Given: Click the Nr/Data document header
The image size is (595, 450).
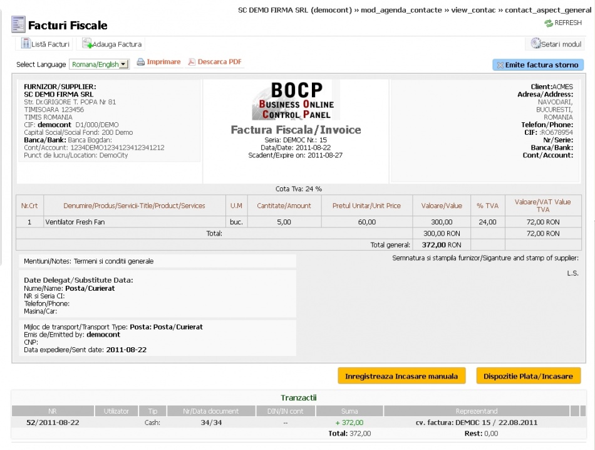Looking at the screenshot, I should [211, 411].
